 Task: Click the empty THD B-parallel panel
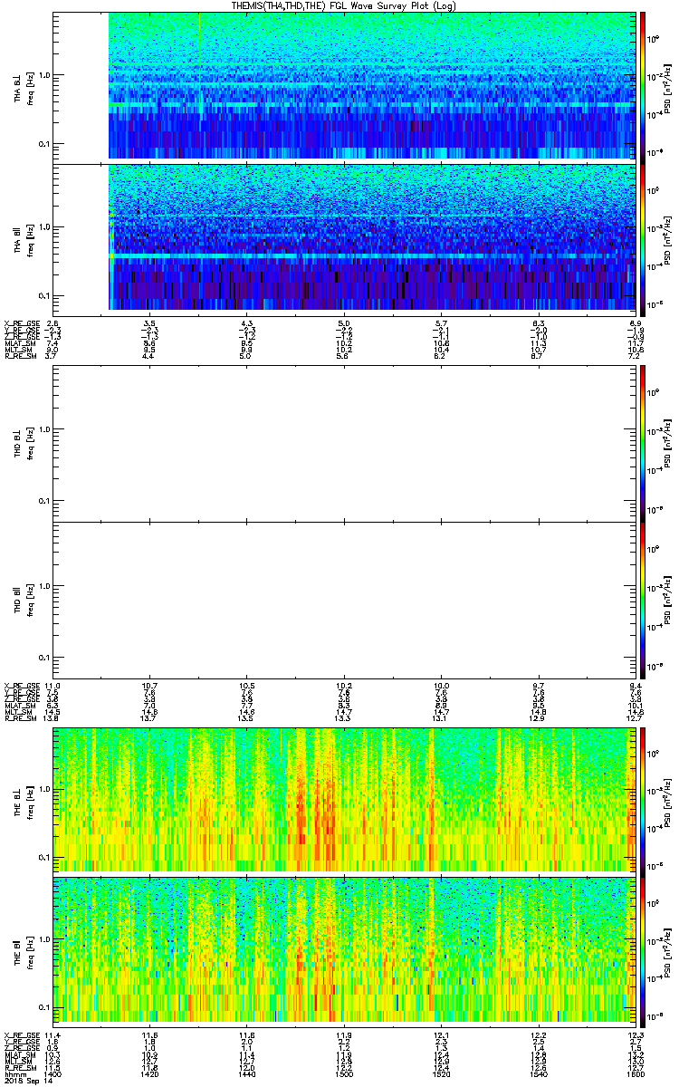tap(343, 600)
